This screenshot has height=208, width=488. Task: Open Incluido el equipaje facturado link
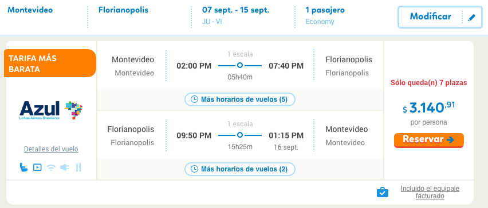click(430, 192)
